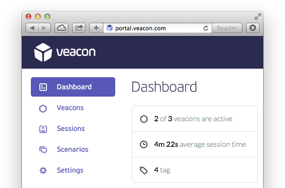This screenshot has width=285, height=188.
Task: Click the portal.veacon.com address field
Action: (157, 28)
